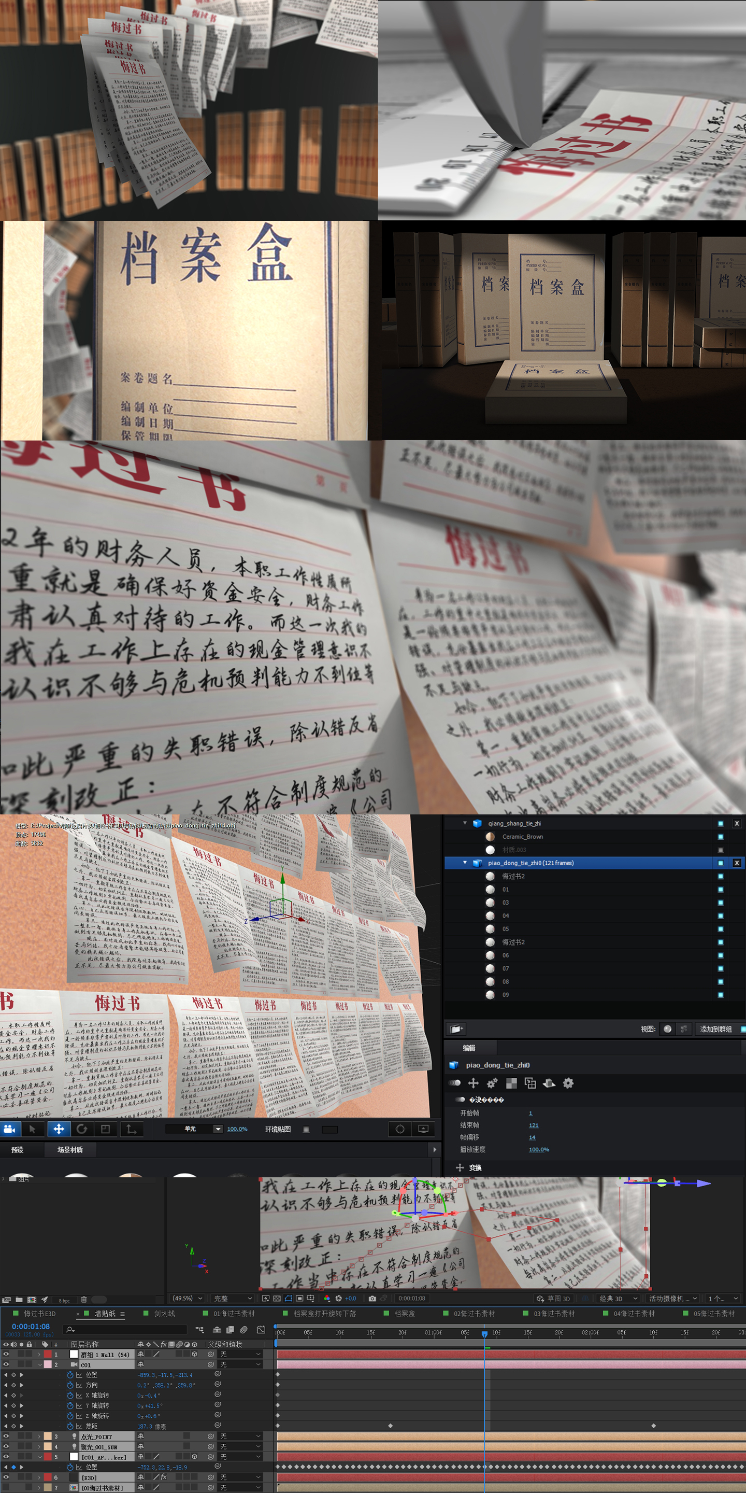Image resolution: width=746 pixels, height=1493 pixels.
Task: Switch to the 档案盒打开旋转下落 timeline tab
Action: point(324,1313)
